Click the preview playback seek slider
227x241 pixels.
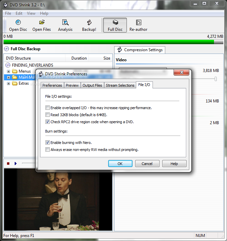click(x=29, y=163)
